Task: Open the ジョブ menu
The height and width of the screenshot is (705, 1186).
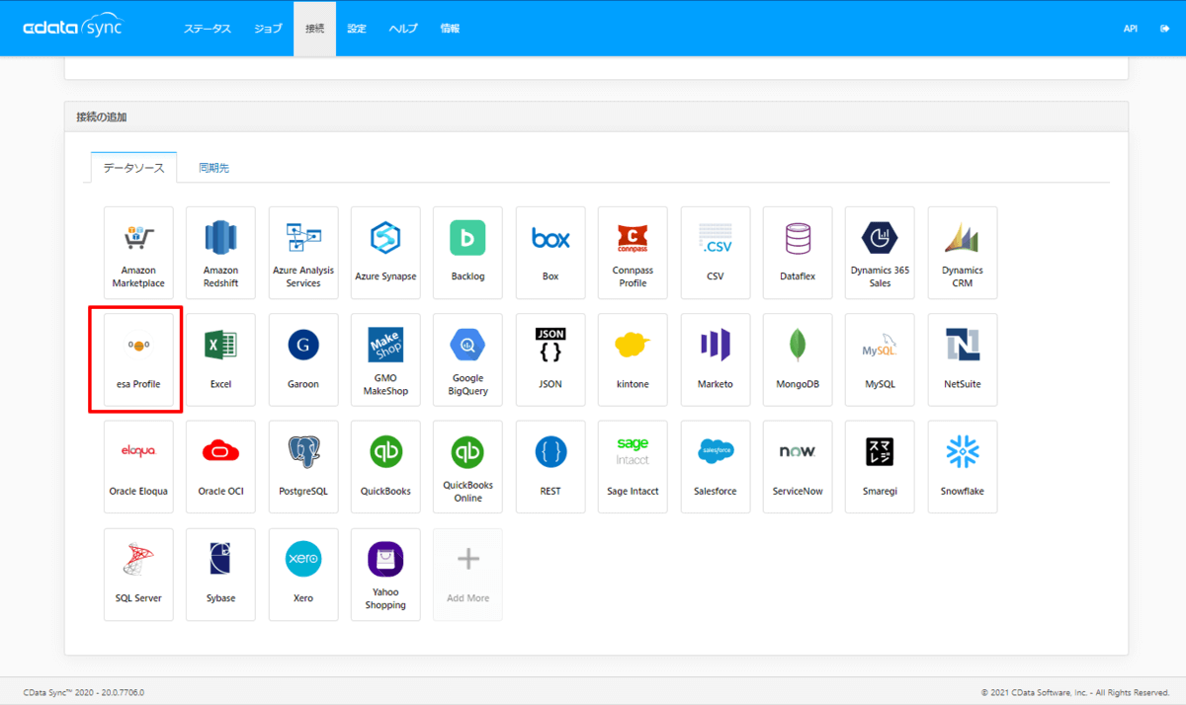Action: [x=268, y=29]
